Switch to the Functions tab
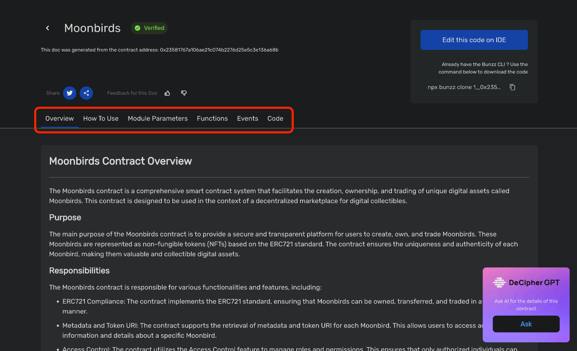This screenshot has width=577, height=351. (x=212, y=119)
